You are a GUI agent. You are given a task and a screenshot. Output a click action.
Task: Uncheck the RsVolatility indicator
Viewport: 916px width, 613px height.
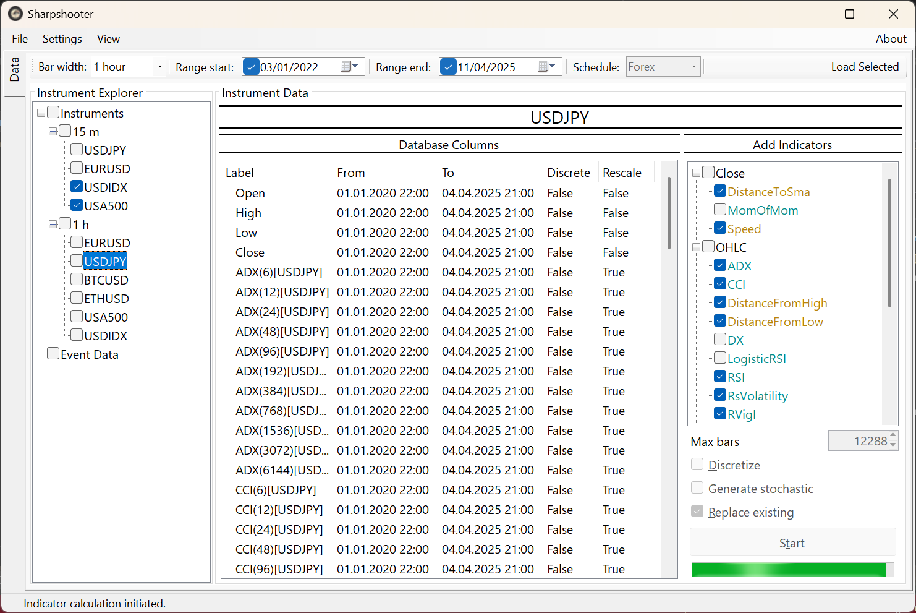click(720, 395)
